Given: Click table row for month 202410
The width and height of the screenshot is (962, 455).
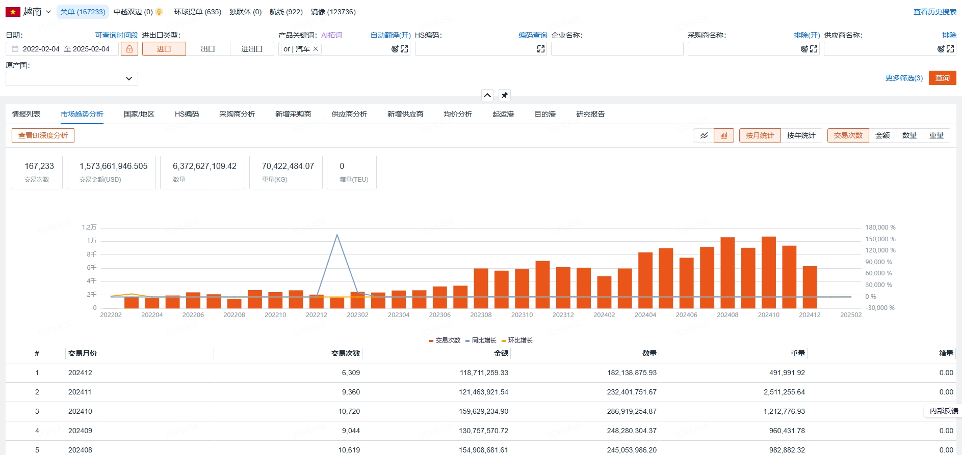Looking at the screenshot, I should 481,411.
